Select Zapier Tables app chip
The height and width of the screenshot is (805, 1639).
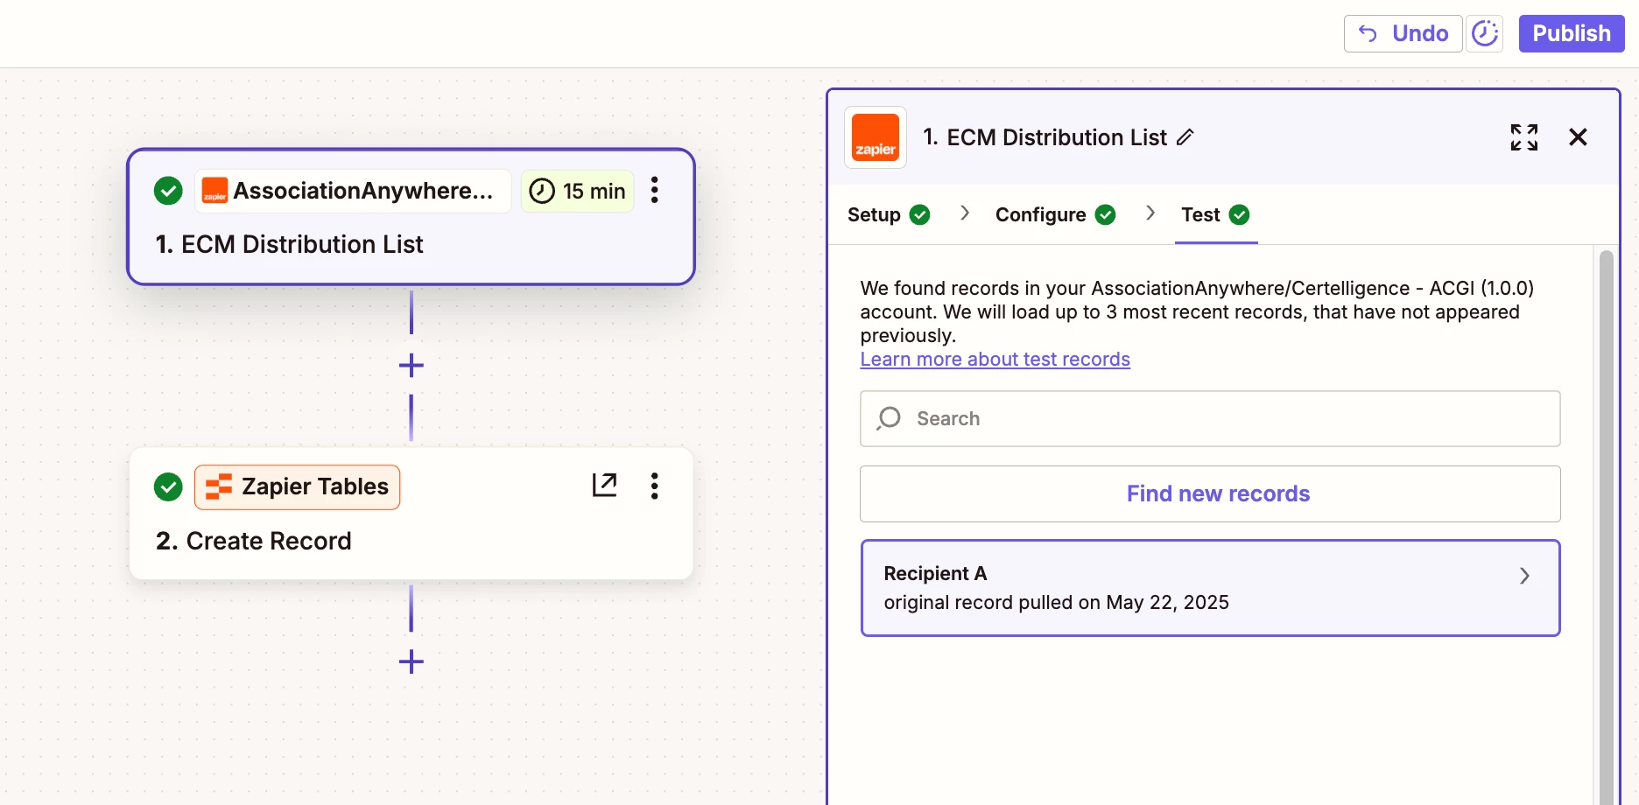pyautogui.click(x=297, y=486)
